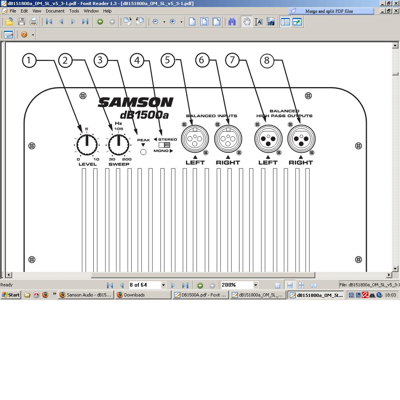Go to first page from status bar
Viewport: 400px width, 400px height.
click(110, 285)
